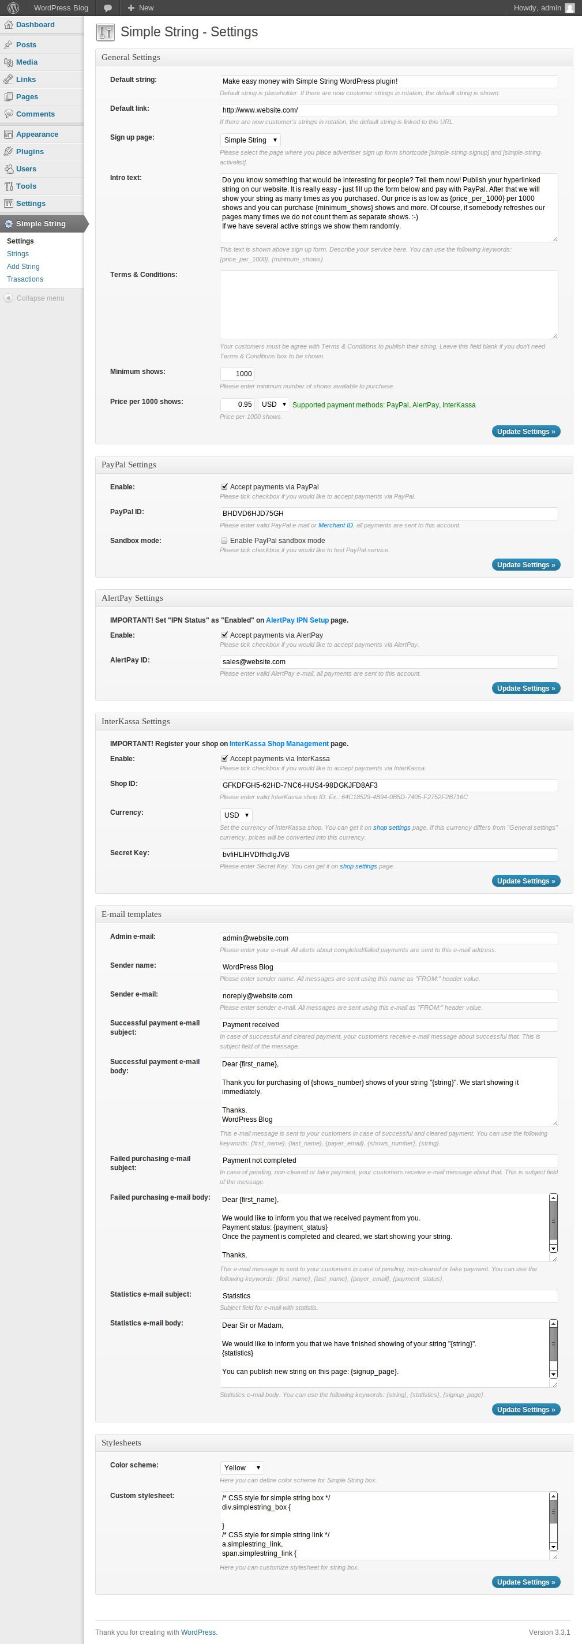Screen dimensions: 582x1644
Task: Enable PayPal sandbox mode checkbox
Action: [224, 541]
